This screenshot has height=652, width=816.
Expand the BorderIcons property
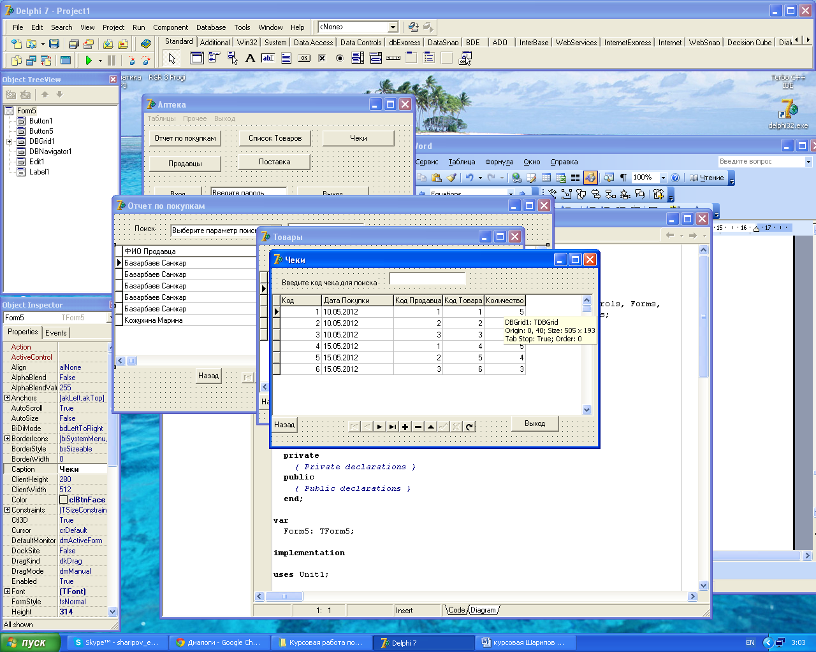click(x=7, y=439)
